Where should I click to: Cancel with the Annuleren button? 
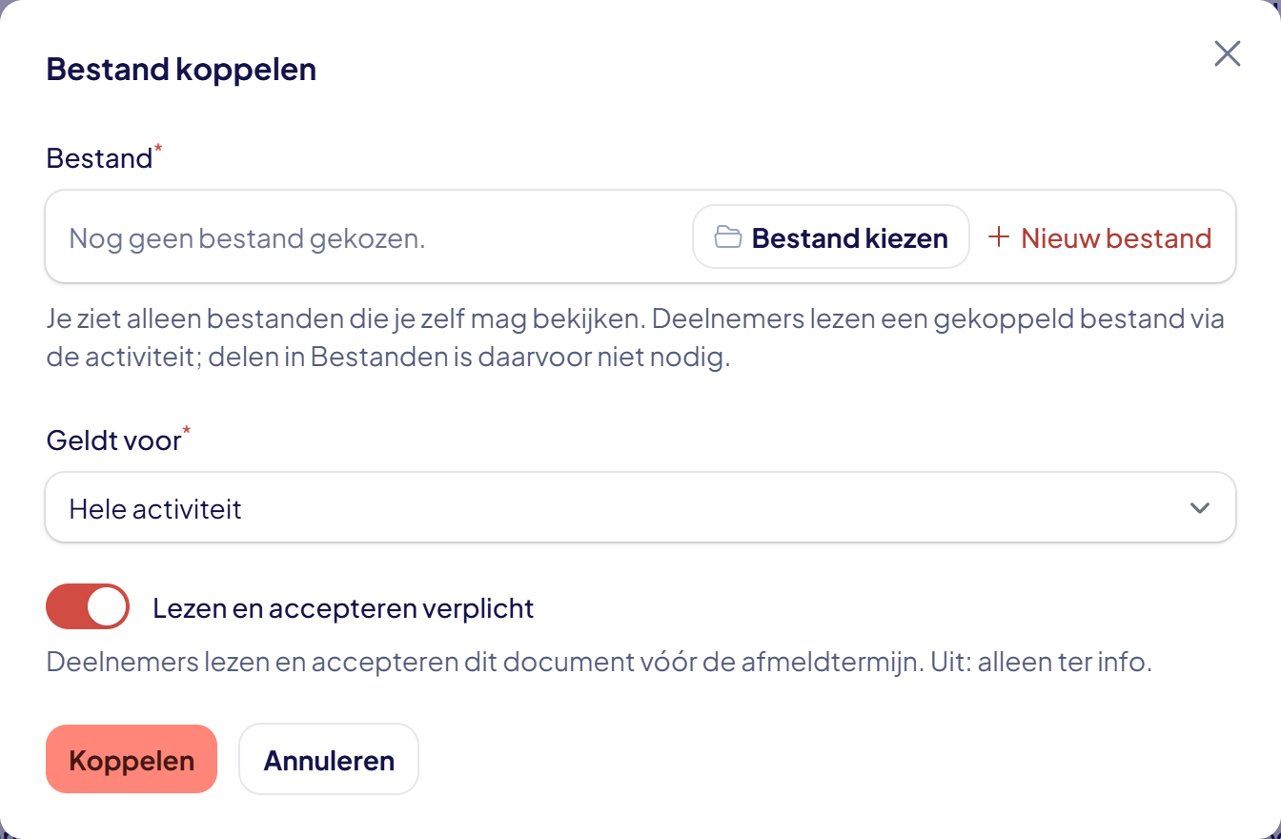point(329,760)
